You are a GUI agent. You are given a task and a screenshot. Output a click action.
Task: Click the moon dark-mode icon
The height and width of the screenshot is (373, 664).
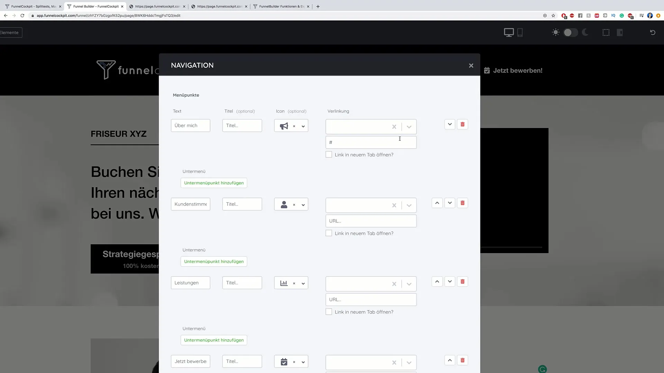585,32
